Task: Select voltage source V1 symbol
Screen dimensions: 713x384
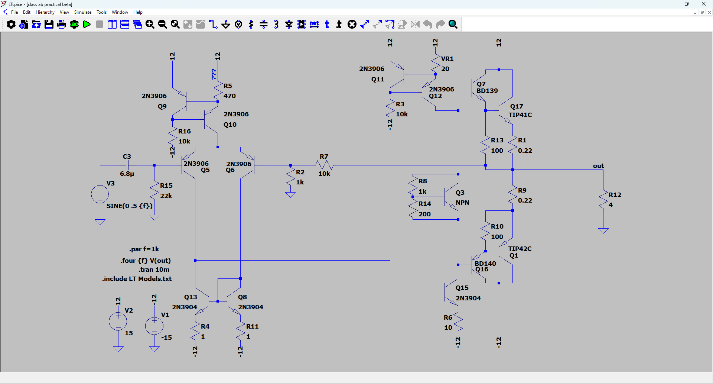Action: click(154, 326)
